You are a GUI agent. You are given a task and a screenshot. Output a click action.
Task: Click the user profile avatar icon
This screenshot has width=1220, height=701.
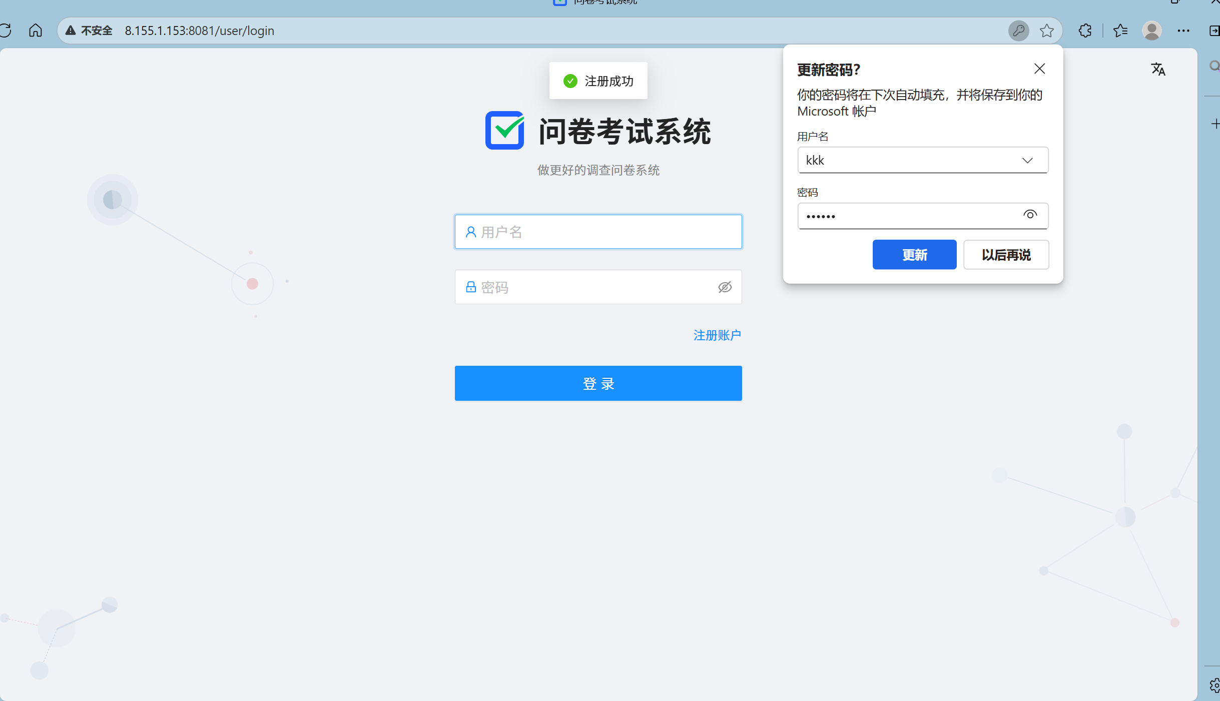click(x=1151, y=31)
